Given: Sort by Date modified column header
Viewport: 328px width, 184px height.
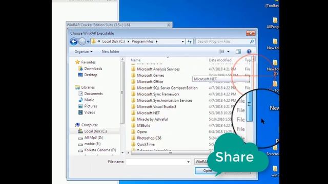Looking at the screenshot, I should pyautogui.click(x=220, y=60).
